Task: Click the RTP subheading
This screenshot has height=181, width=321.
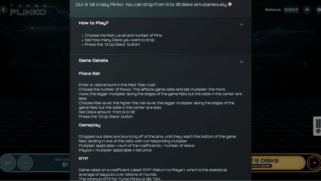Action: coord(83,159)
